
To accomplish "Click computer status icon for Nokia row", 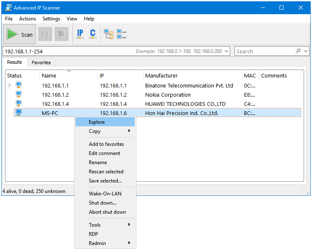I will point(19,95).
